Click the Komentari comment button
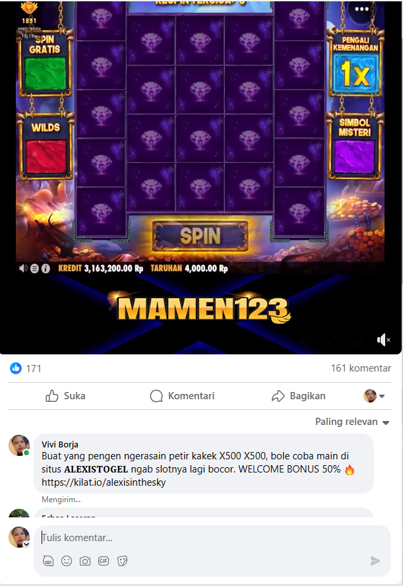Image resolution: width=403 pixels, height=586 pixels. tap(182, 396)
